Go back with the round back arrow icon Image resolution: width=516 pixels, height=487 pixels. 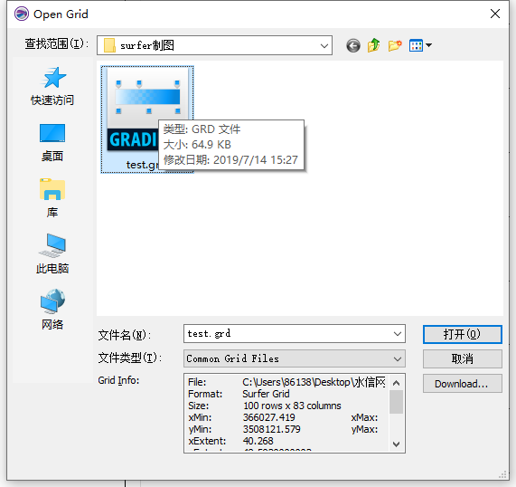click(353, 45)
